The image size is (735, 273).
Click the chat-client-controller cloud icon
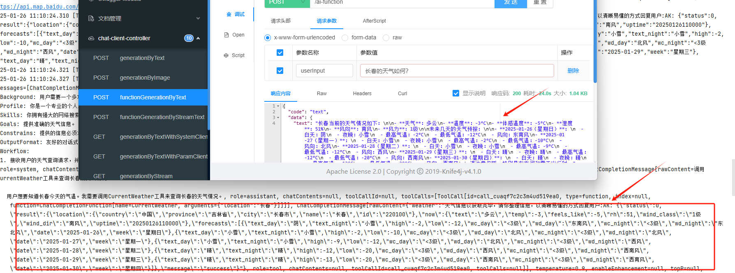(91, 38)
